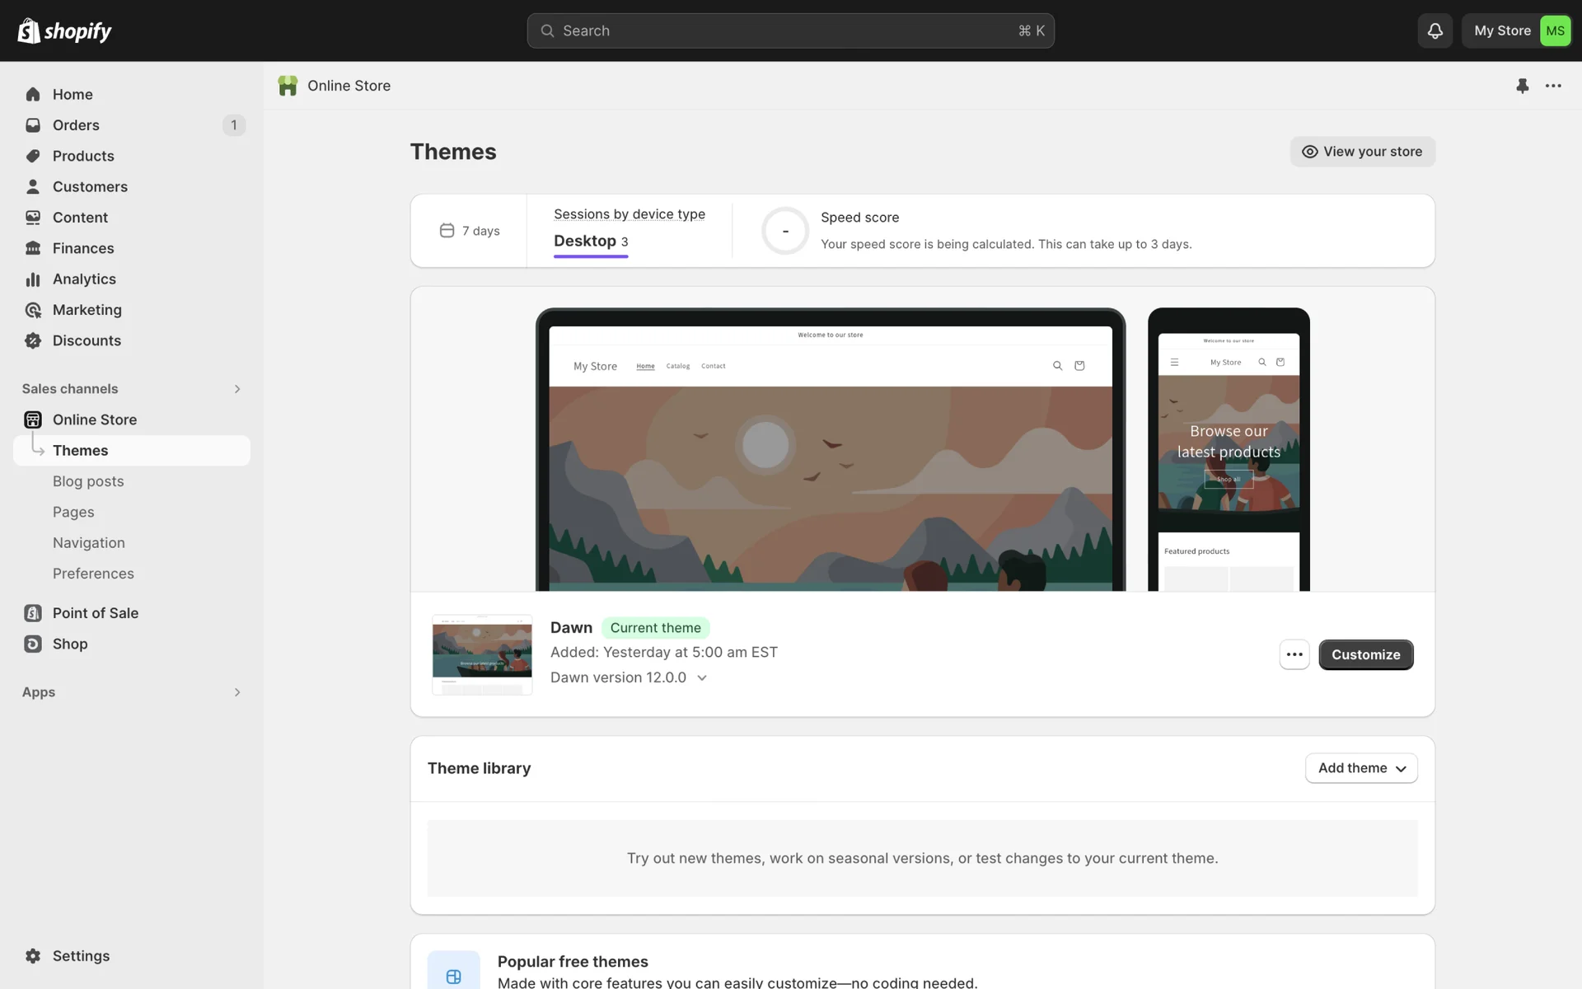
Task: Go to Discounts in the sidebar
Action: (x=87, y=340)
